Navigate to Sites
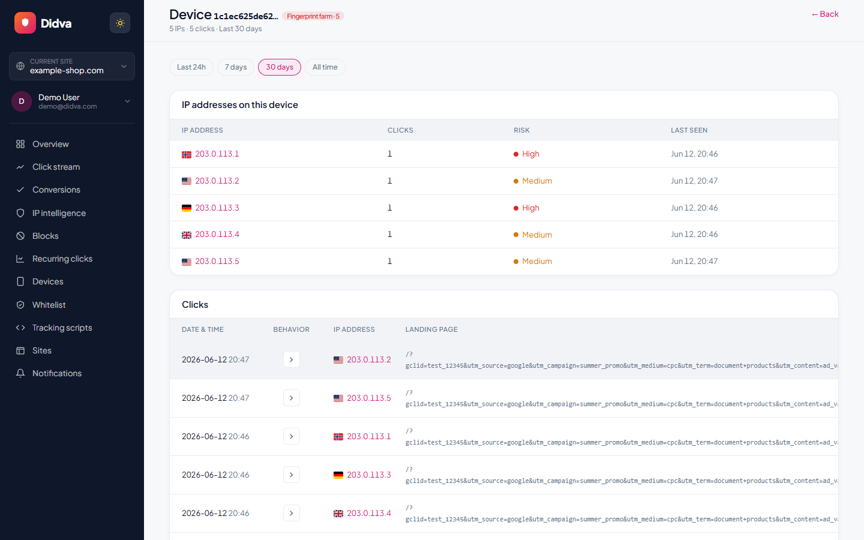Image resolution: width=864 pixels, height=540 pixels. coord(41,350)
